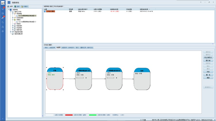Expand the 我监控的流程 tree node
This screenshot has width=216, height=121.
click(x=11, y=32)
